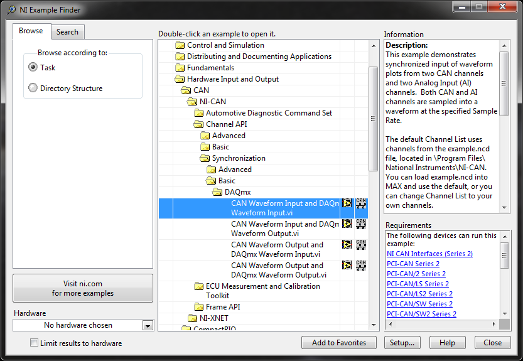Click the Description panel scrollbar thumb
Image resolution: width=523 pixels, height=361 pixels.
(x=504, y=84)
